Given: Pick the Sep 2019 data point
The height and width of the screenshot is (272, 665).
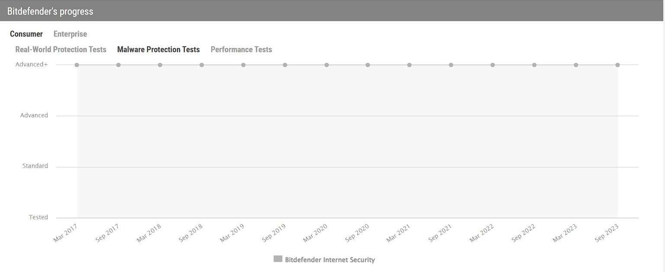Looking at the screenshot, I should [x=285, y=65].
